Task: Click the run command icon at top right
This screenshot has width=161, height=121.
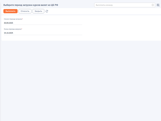Action: click(x=158, y=5)
